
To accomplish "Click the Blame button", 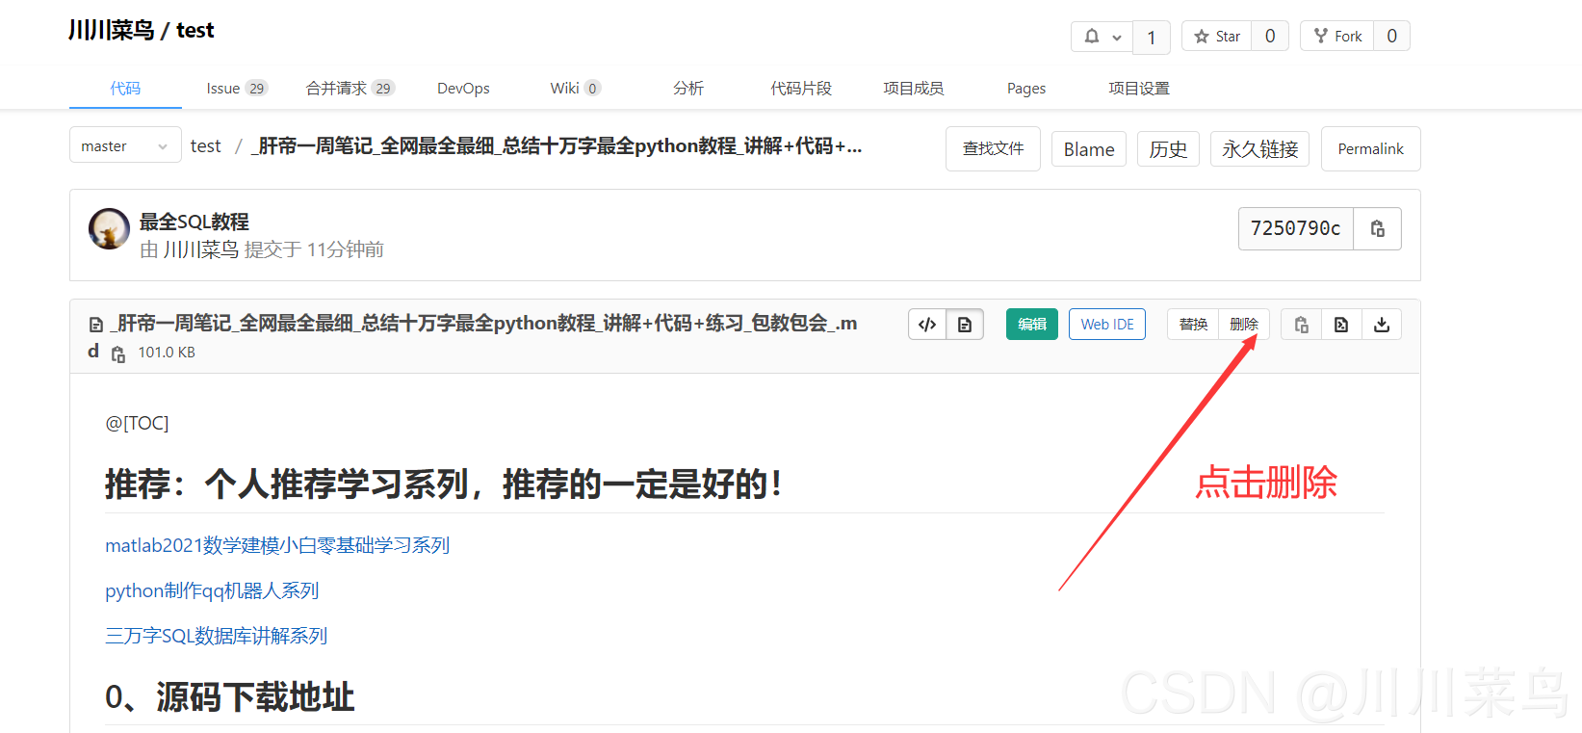I will [x=1088, y=149].
